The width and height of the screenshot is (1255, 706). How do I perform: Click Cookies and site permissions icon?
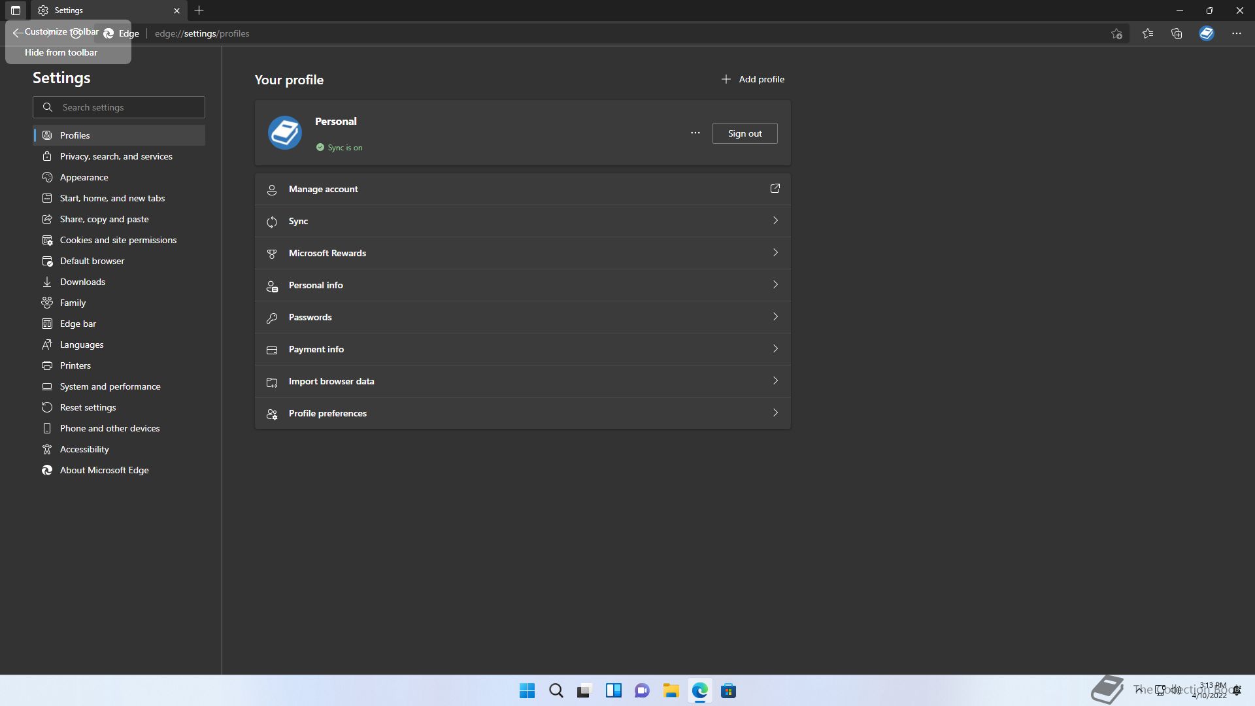tap(47, 240)
